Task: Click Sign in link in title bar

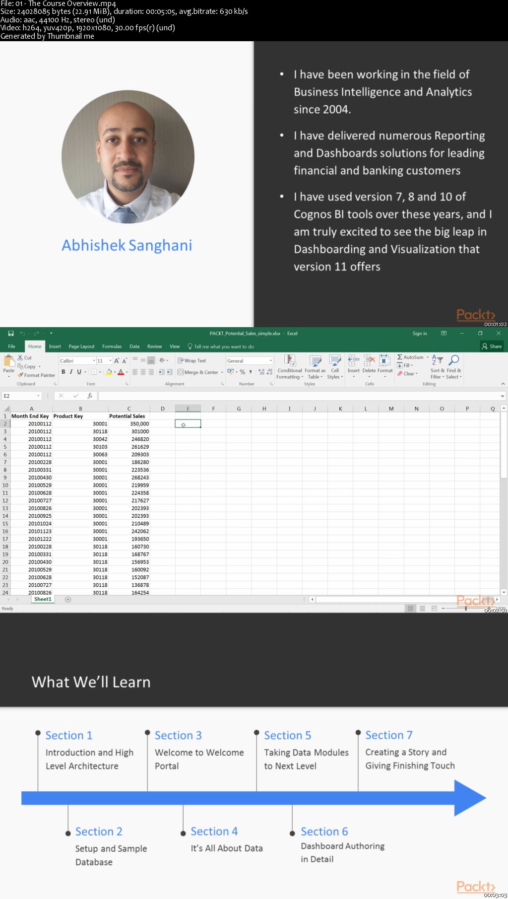Action: [420, 334]
